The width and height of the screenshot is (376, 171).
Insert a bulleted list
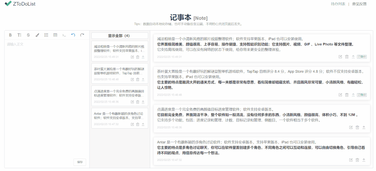point(46,35)
